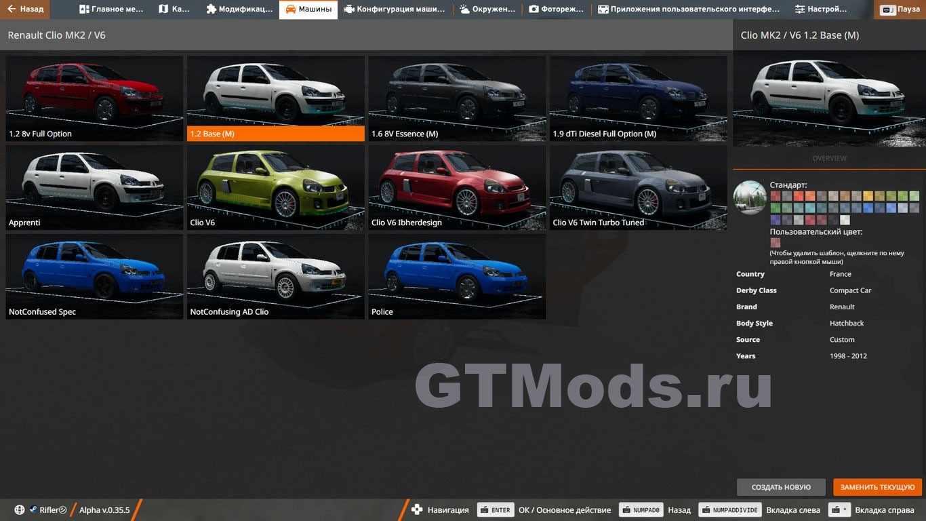Select the NotConfused Spec configuration

coord(94,277)
